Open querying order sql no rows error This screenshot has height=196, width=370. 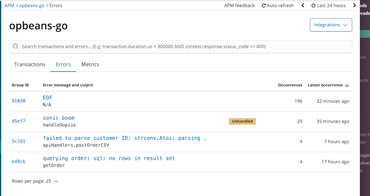coord(109,158)
